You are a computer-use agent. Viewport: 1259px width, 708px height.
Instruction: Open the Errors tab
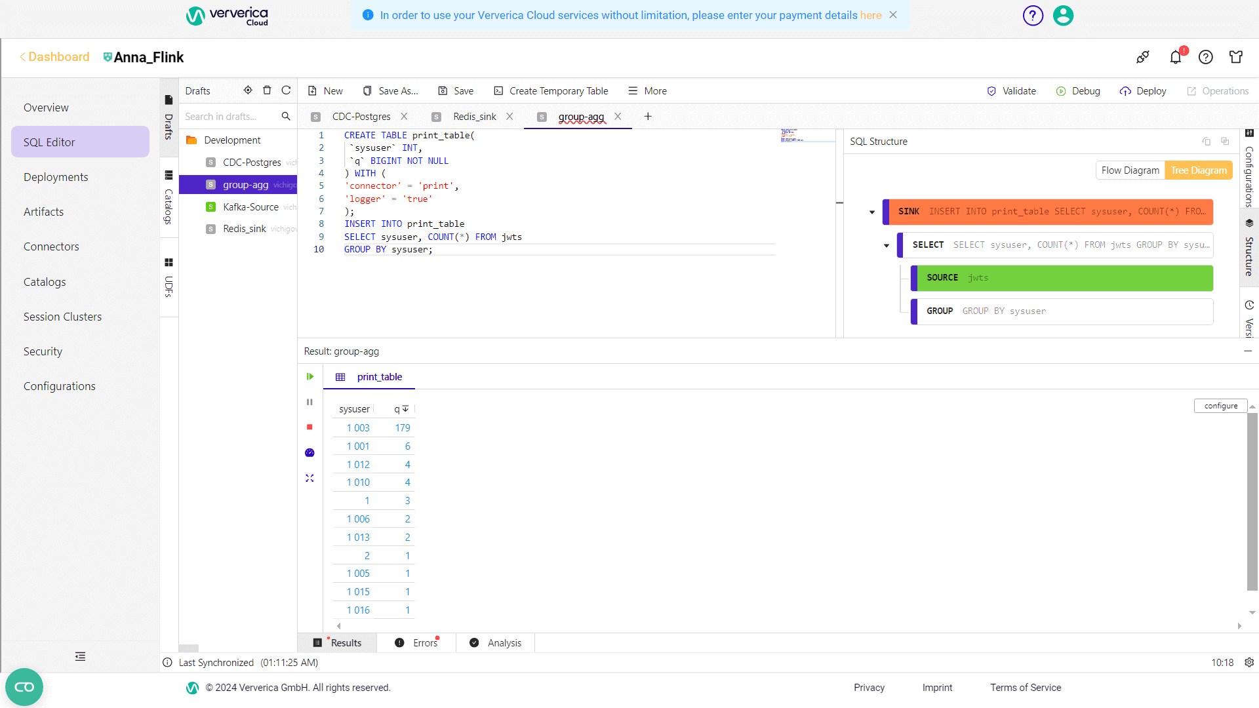(x=417, y=642)
